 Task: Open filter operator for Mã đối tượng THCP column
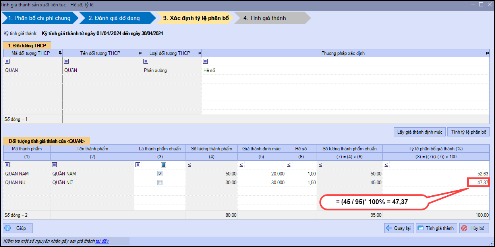tap(7, 61)
